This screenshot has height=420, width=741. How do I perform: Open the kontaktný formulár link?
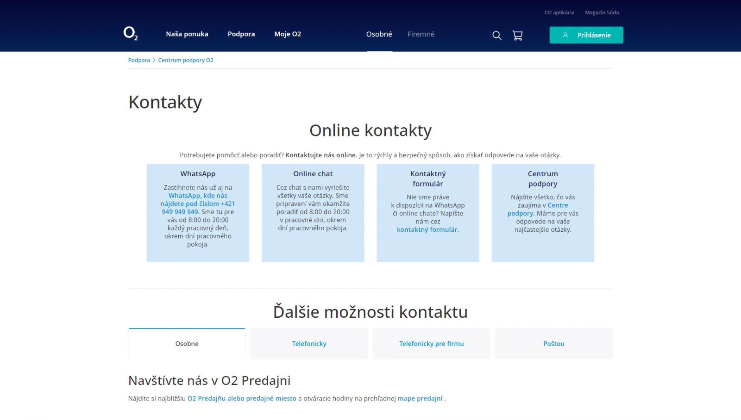pos(427,229)
